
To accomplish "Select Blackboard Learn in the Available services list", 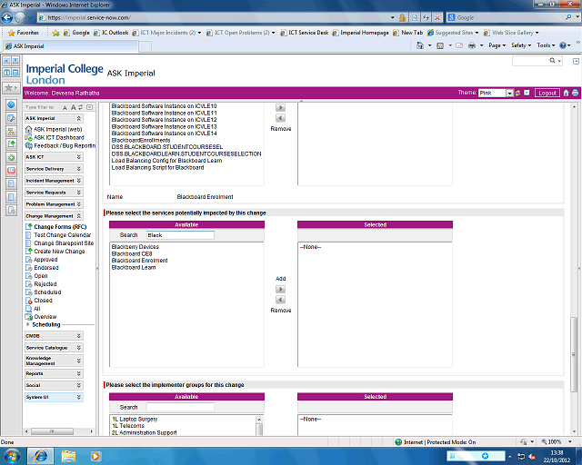I will click(x=133, y=268).
